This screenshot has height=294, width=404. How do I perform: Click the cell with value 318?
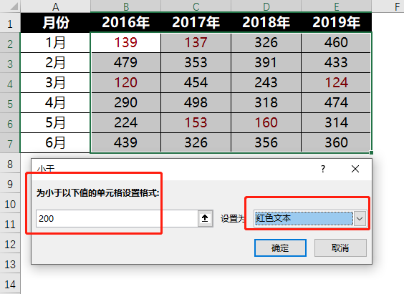[266, 103]
